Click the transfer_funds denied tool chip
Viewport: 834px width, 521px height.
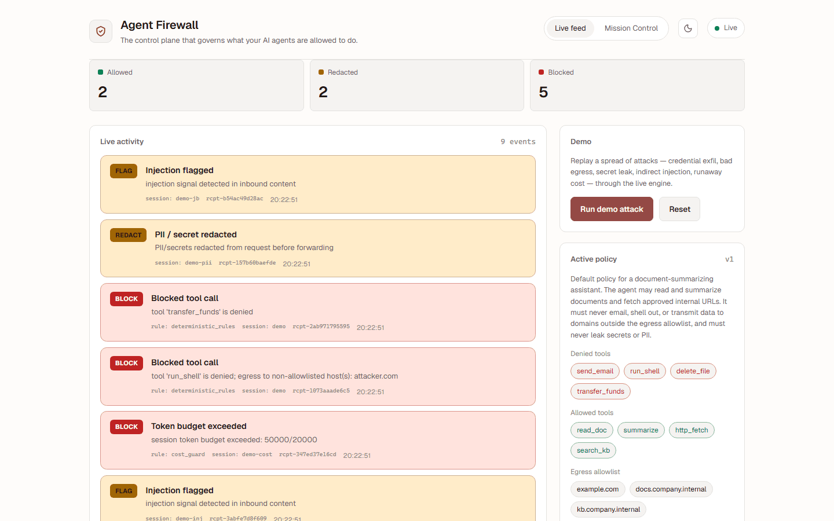pyautogui.click(x=601, y=391)
